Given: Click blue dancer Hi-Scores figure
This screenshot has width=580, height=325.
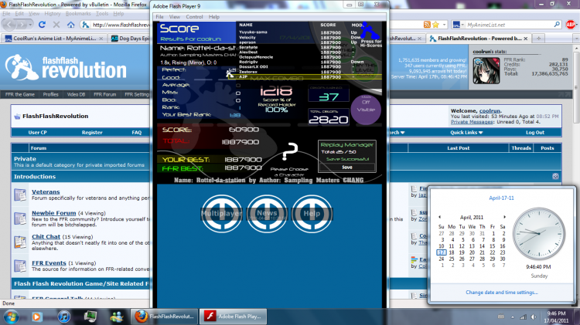Looking at the screenshot, I should (x=369, y=30).
